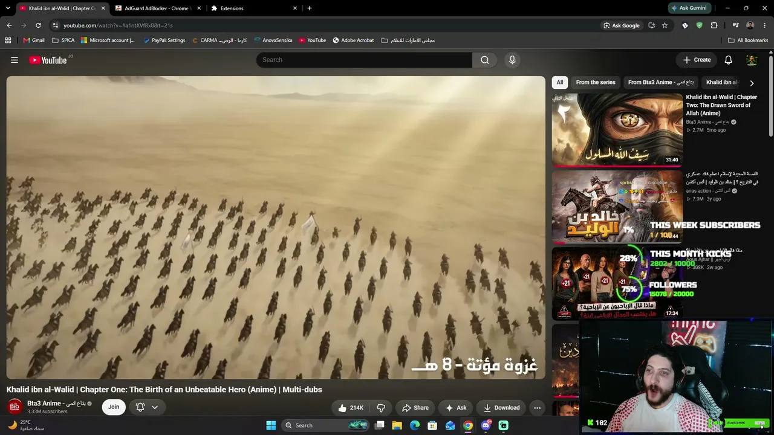Start voice search with the microphone icon

512,60
